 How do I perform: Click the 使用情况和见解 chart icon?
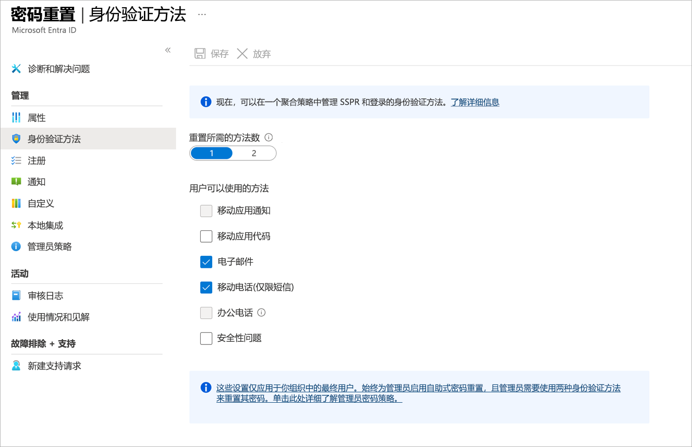16,317
